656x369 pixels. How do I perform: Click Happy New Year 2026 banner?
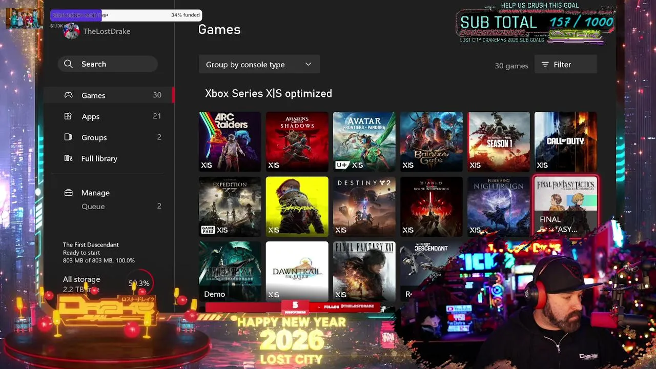pos(292,340)
